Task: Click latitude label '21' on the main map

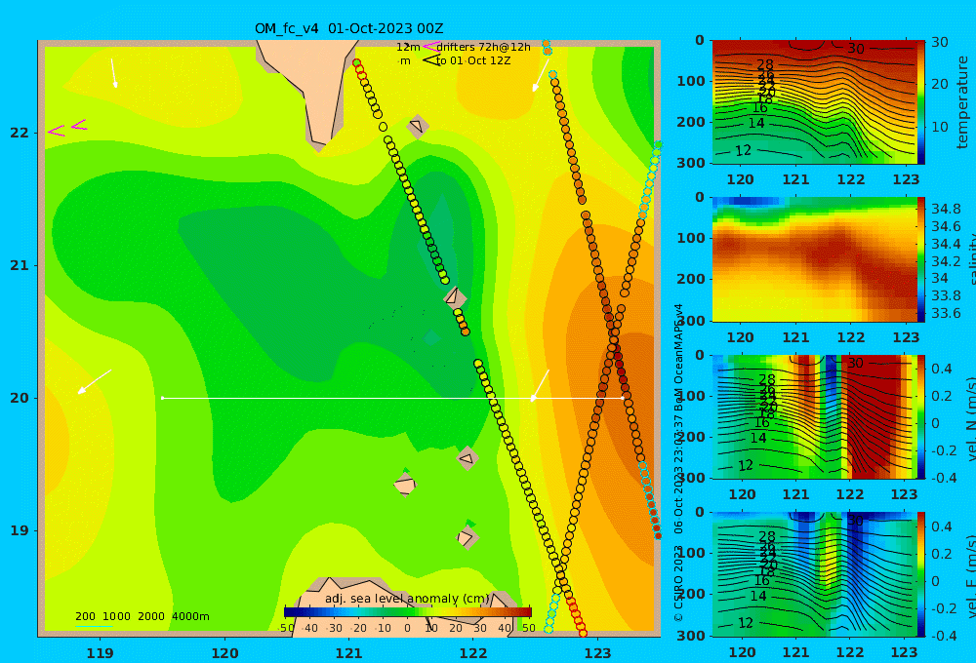Action: (x=20, y=265)
